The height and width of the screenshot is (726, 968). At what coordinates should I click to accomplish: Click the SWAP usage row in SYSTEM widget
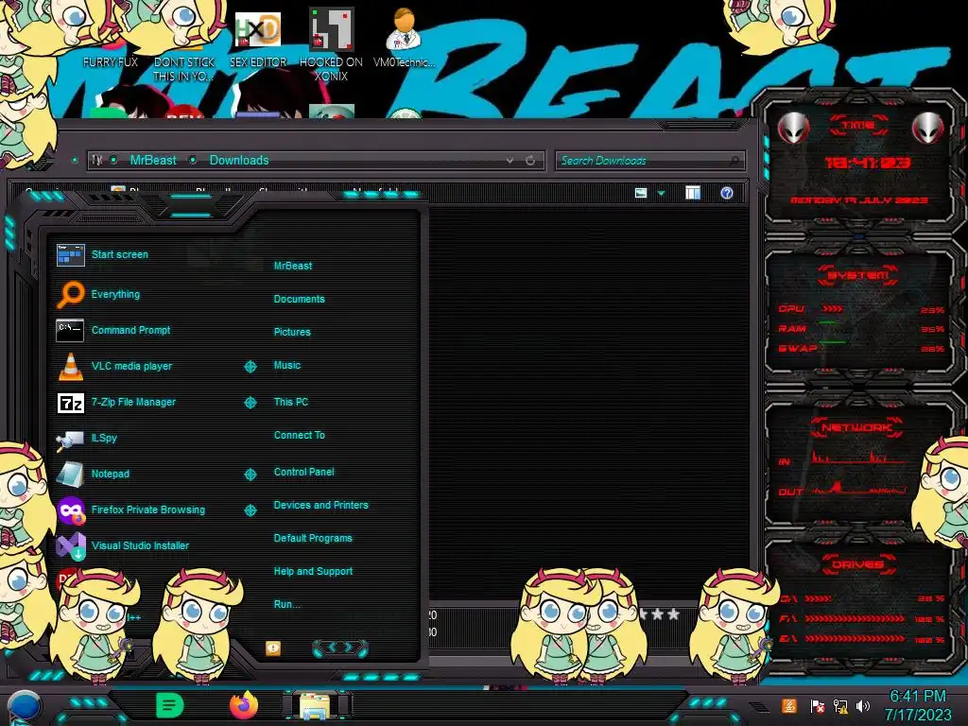coord(861,349)
